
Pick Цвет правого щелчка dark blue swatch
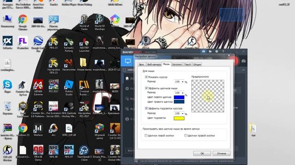(x=179, y=102)
